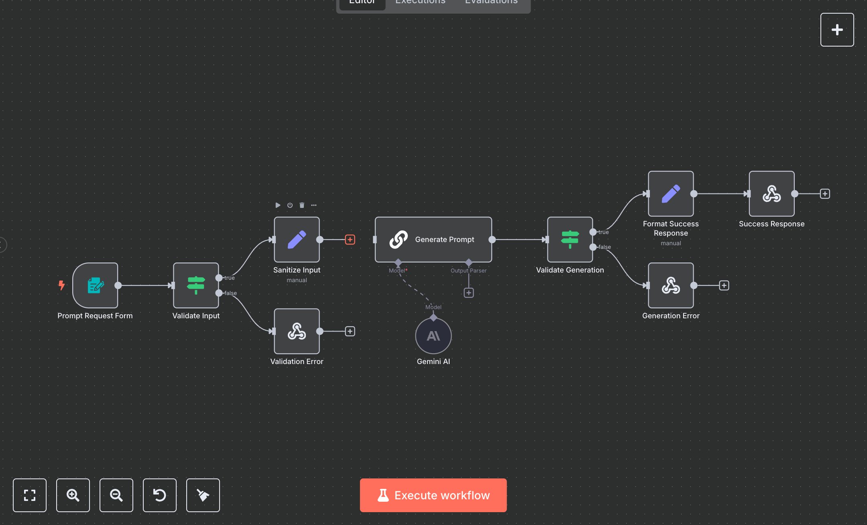Click the plus on Generate Prompt's Output Parser connector
The height and width of the screenshot is (525, 867).
point(468,293)
